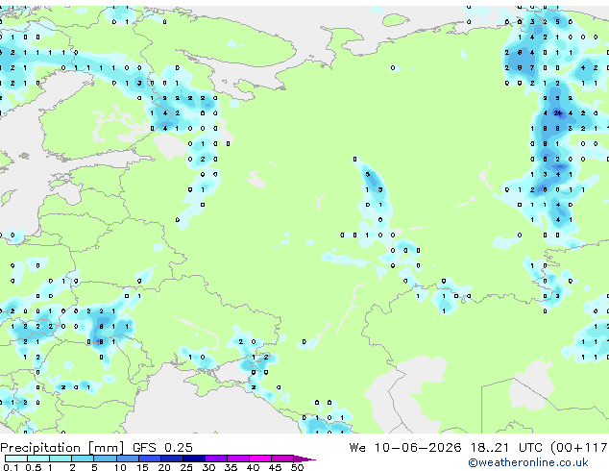
Task: Choose the 40–45 mm magenta legend swatch
Action: pos(260,459)
